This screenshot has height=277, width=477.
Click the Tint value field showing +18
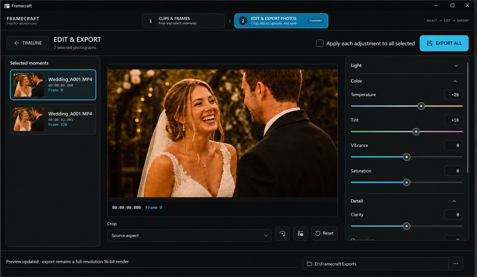453,120
